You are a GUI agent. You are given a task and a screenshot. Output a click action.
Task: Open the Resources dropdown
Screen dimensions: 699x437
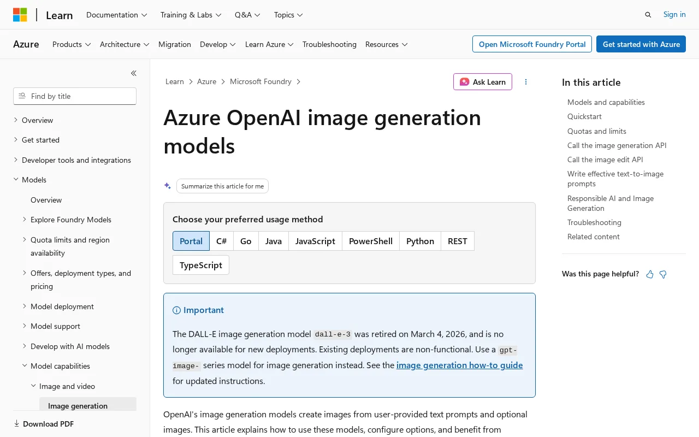pyautogui.click(x=387, y=44)
